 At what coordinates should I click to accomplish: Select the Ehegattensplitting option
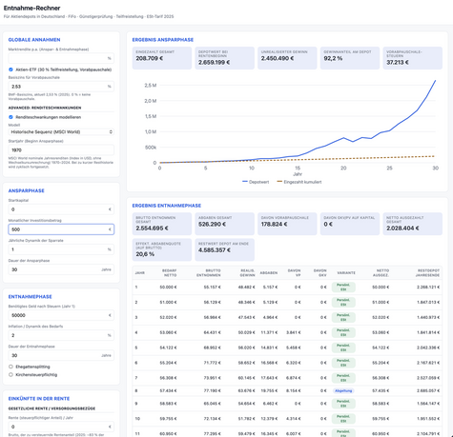(x=10, y=367)
